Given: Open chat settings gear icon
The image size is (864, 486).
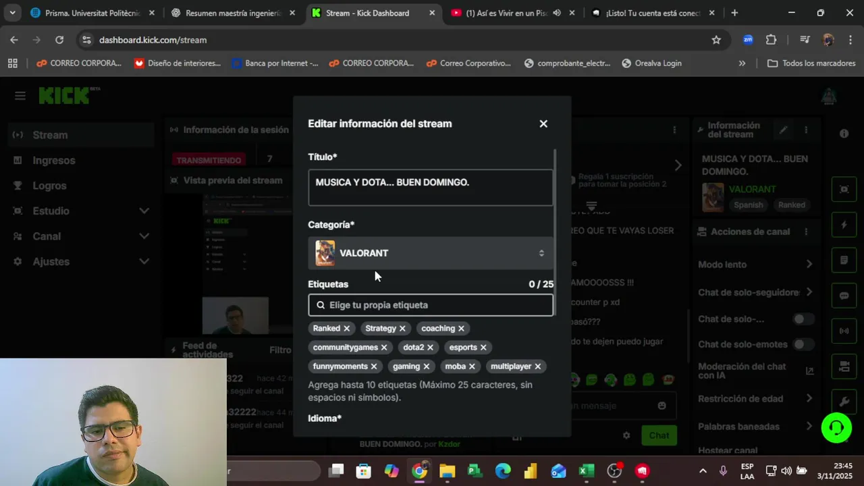Looking at the screenshot, I should [x=626, y=435].
